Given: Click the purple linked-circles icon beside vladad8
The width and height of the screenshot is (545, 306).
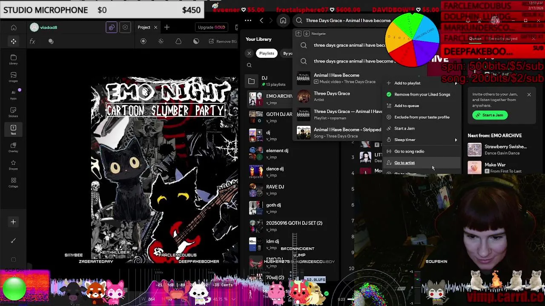Looking at the screenshot, I should coord(112,28).
